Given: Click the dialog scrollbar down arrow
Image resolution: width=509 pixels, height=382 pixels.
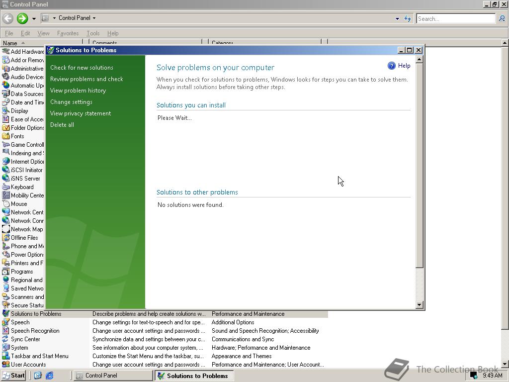Looking at the screenshot, I should coord(419,305).
